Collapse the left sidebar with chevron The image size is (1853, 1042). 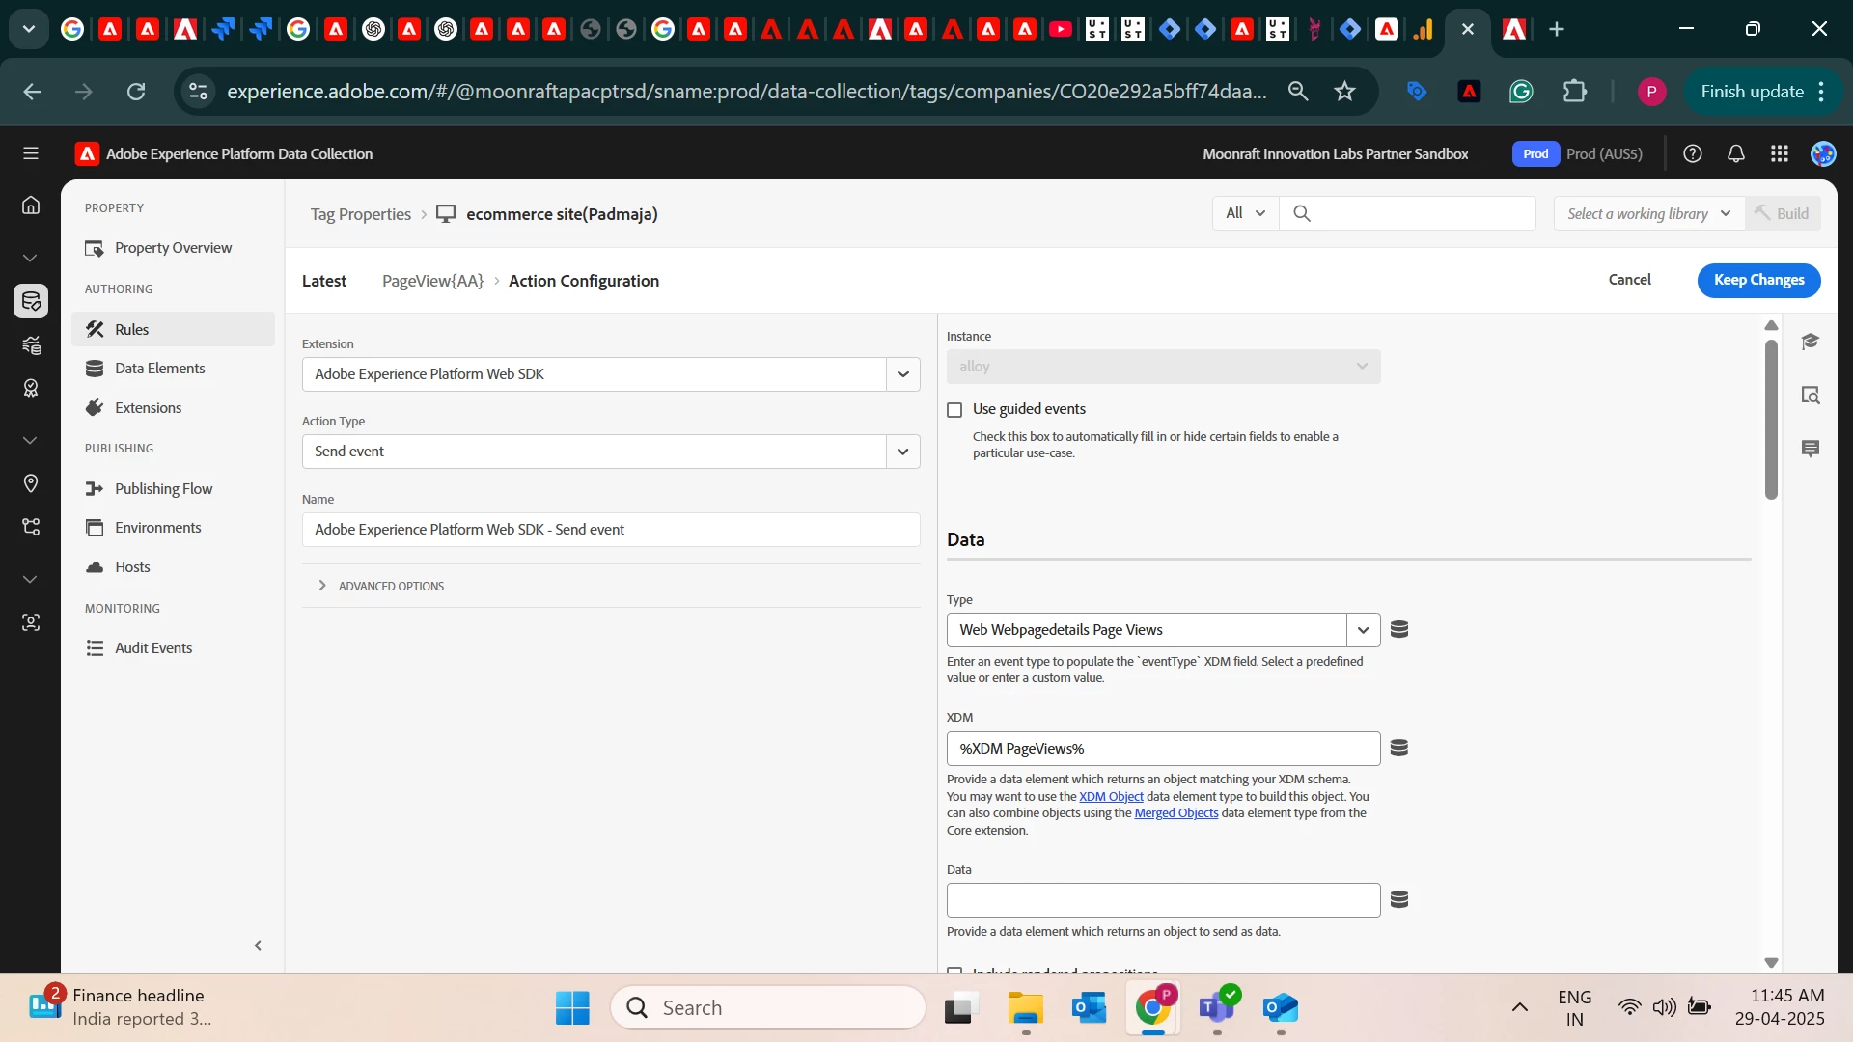[x=258, y=946]
